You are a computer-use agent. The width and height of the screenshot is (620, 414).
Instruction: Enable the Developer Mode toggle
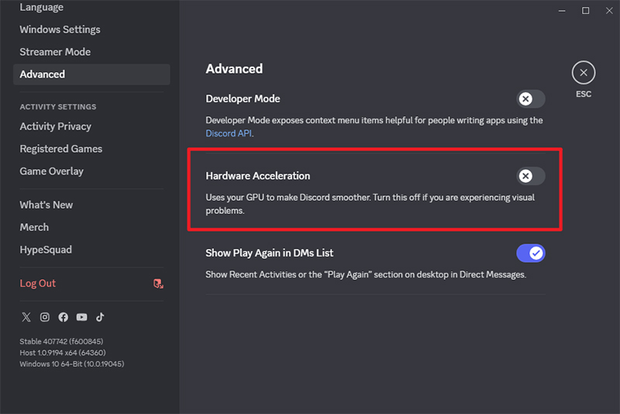(x=531, y=99)
